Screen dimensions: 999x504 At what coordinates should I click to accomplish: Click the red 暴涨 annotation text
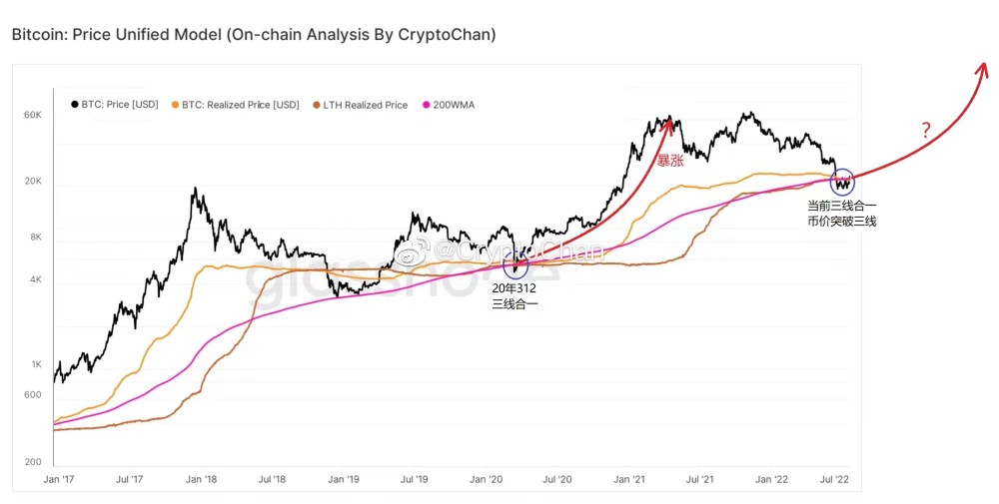(x=670, y=160)
